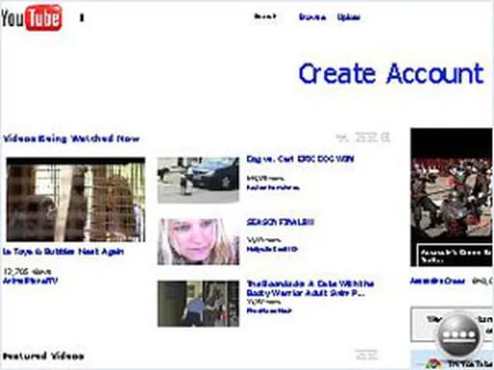Open the Browse tab
Screen dimensions: 494x370
(313, 17)
